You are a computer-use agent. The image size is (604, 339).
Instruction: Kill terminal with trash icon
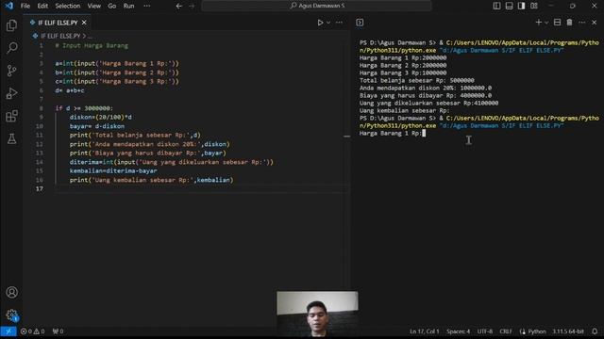coord(569,23)
